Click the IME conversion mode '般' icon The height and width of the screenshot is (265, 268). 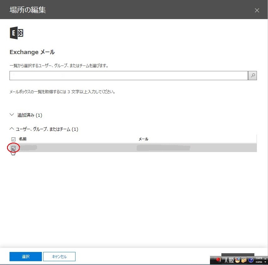(x=232, y=260)
